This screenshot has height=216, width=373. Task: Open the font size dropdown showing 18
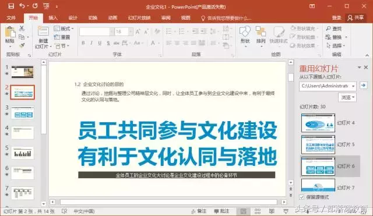(x=131, y=31)
